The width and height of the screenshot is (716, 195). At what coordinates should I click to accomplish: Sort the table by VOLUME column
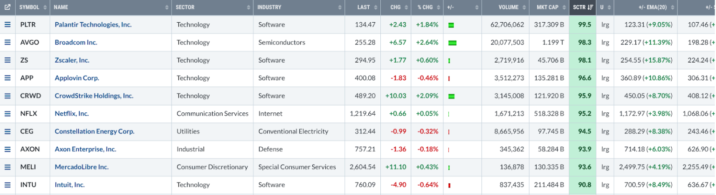pyautogui.click(x=505, y=7)
